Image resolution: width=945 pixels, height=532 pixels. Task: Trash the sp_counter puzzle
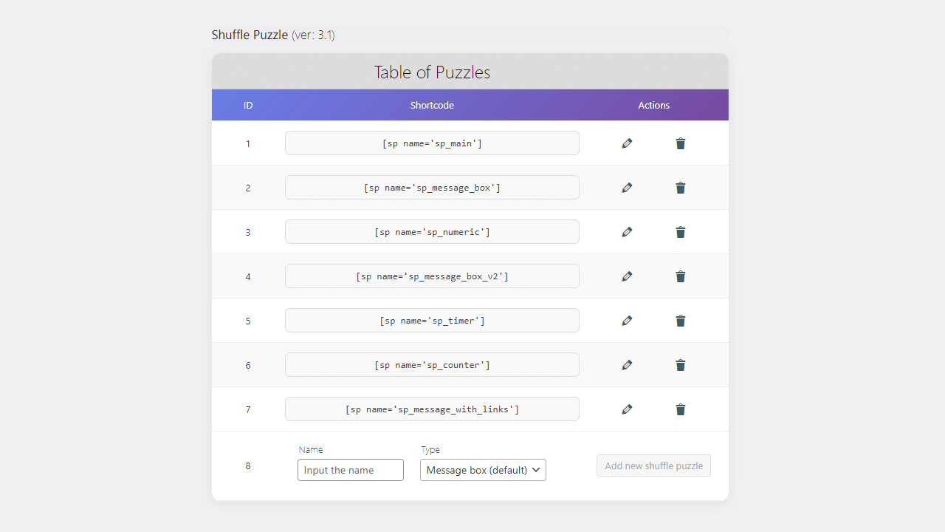point(681,365)
